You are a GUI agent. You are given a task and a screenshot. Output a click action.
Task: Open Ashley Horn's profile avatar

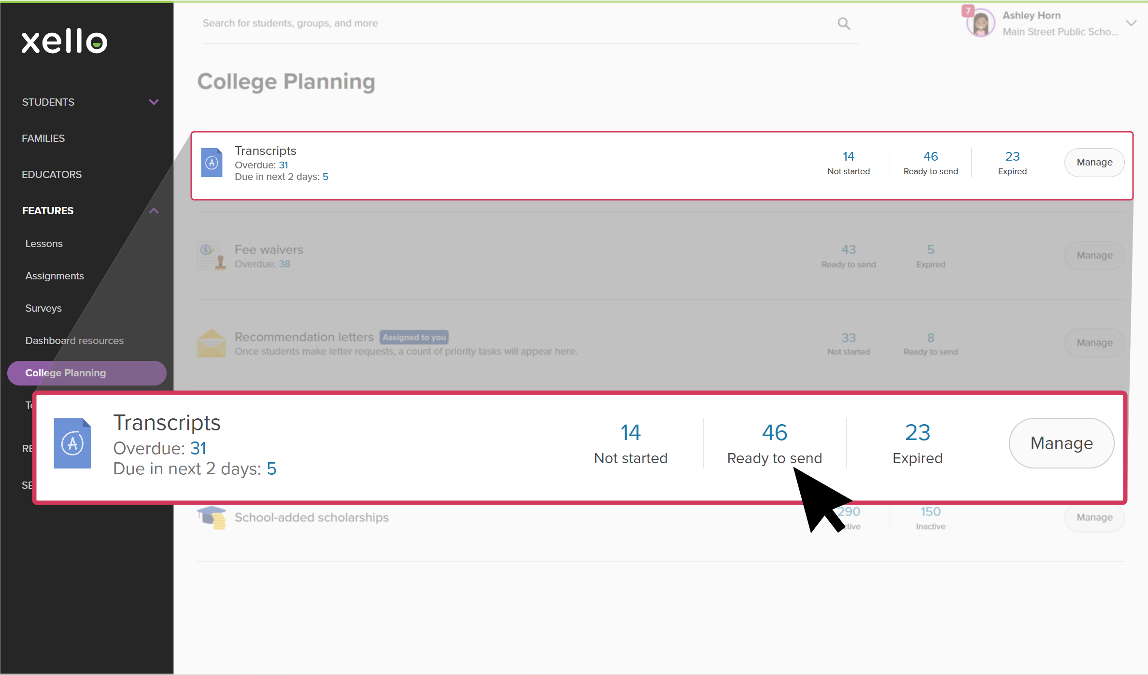pos(981,23)
